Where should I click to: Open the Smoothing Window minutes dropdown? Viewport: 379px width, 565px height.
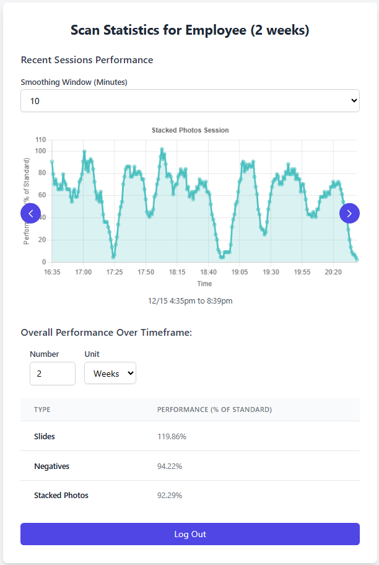coord(189,100)
